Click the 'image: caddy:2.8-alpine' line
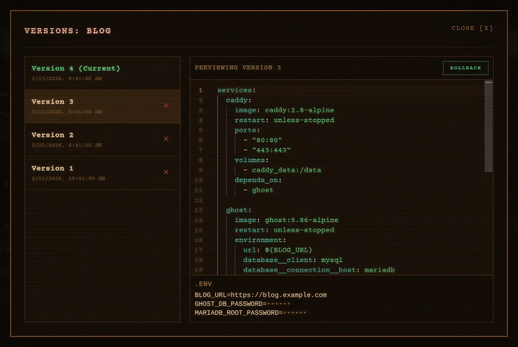 coord(284,110)
